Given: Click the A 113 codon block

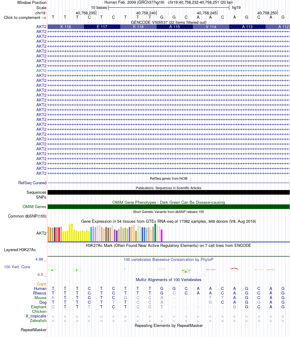Looking at the screenshot, I should click(x=247, y=27).
